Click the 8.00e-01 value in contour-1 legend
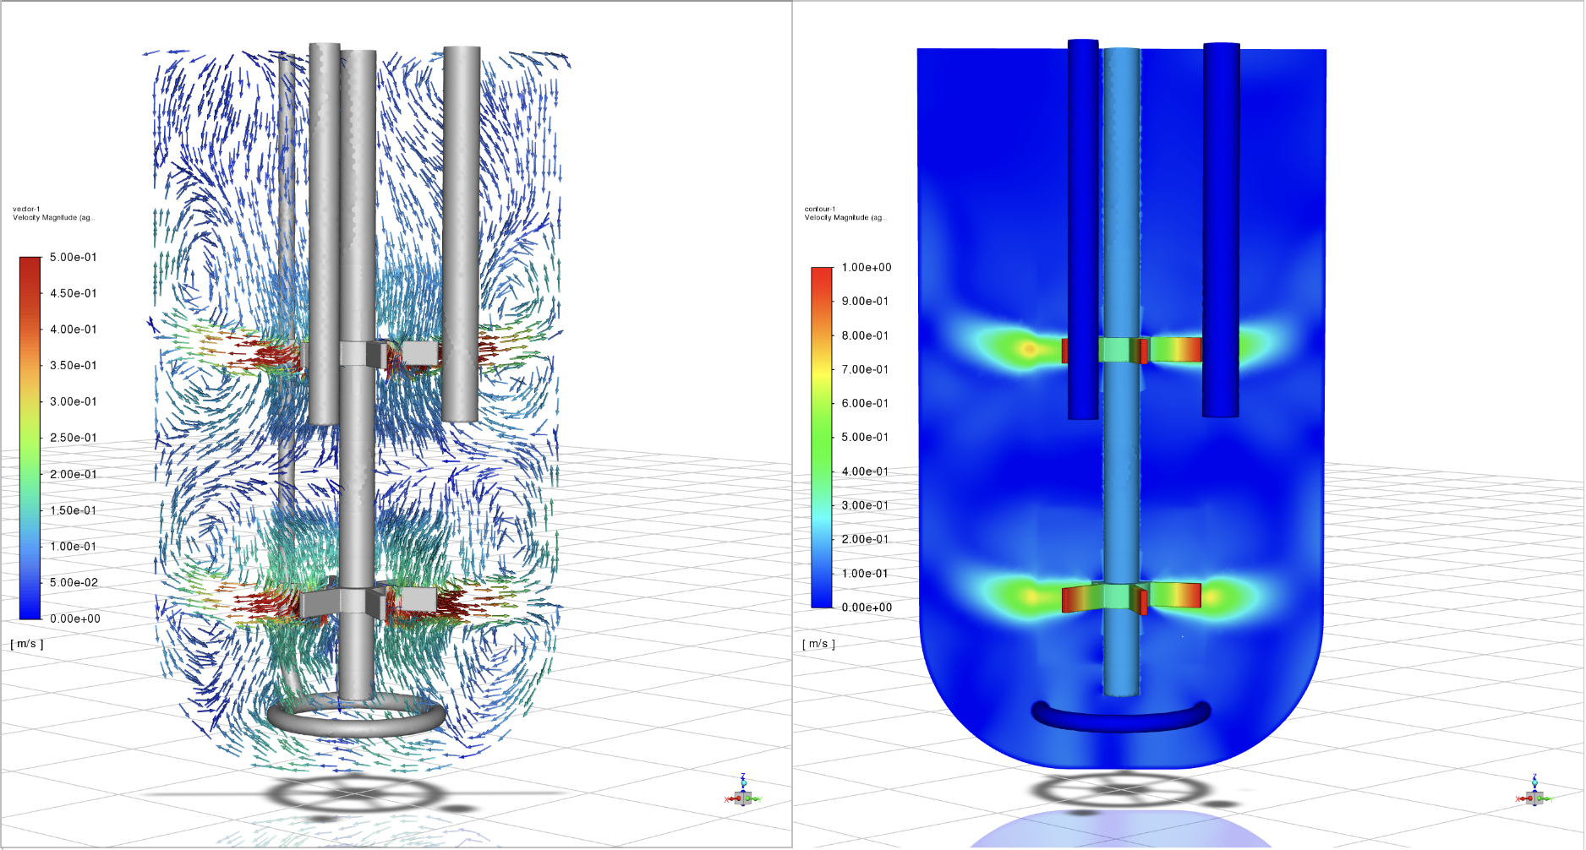Screen dimensions: 1586x850 click(x=864, y=335)
